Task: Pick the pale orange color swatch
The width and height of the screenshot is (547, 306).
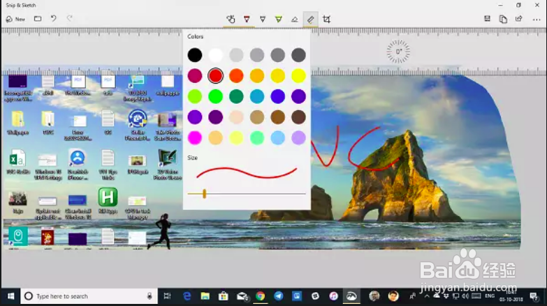Action: 216,138
